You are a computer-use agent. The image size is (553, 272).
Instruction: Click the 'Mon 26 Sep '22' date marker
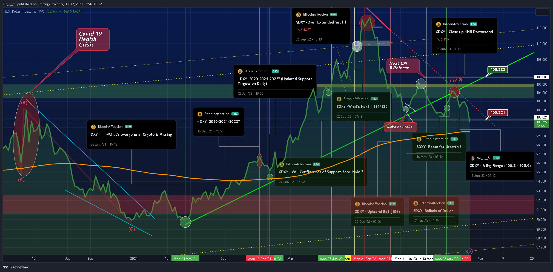pos(365,259)
